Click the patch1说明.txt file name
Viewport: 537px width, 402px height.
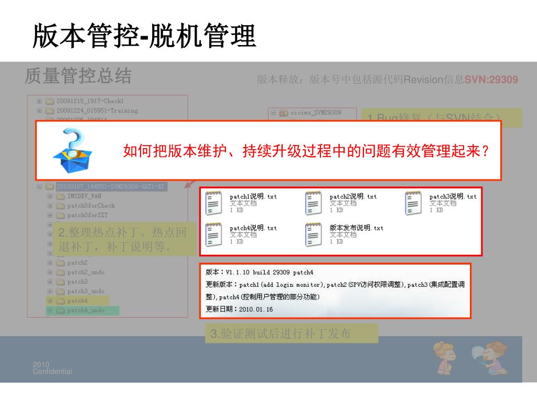253,197
